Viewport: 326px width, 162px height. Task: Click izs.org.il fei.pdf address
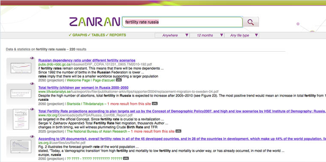[x=62, y=143]
